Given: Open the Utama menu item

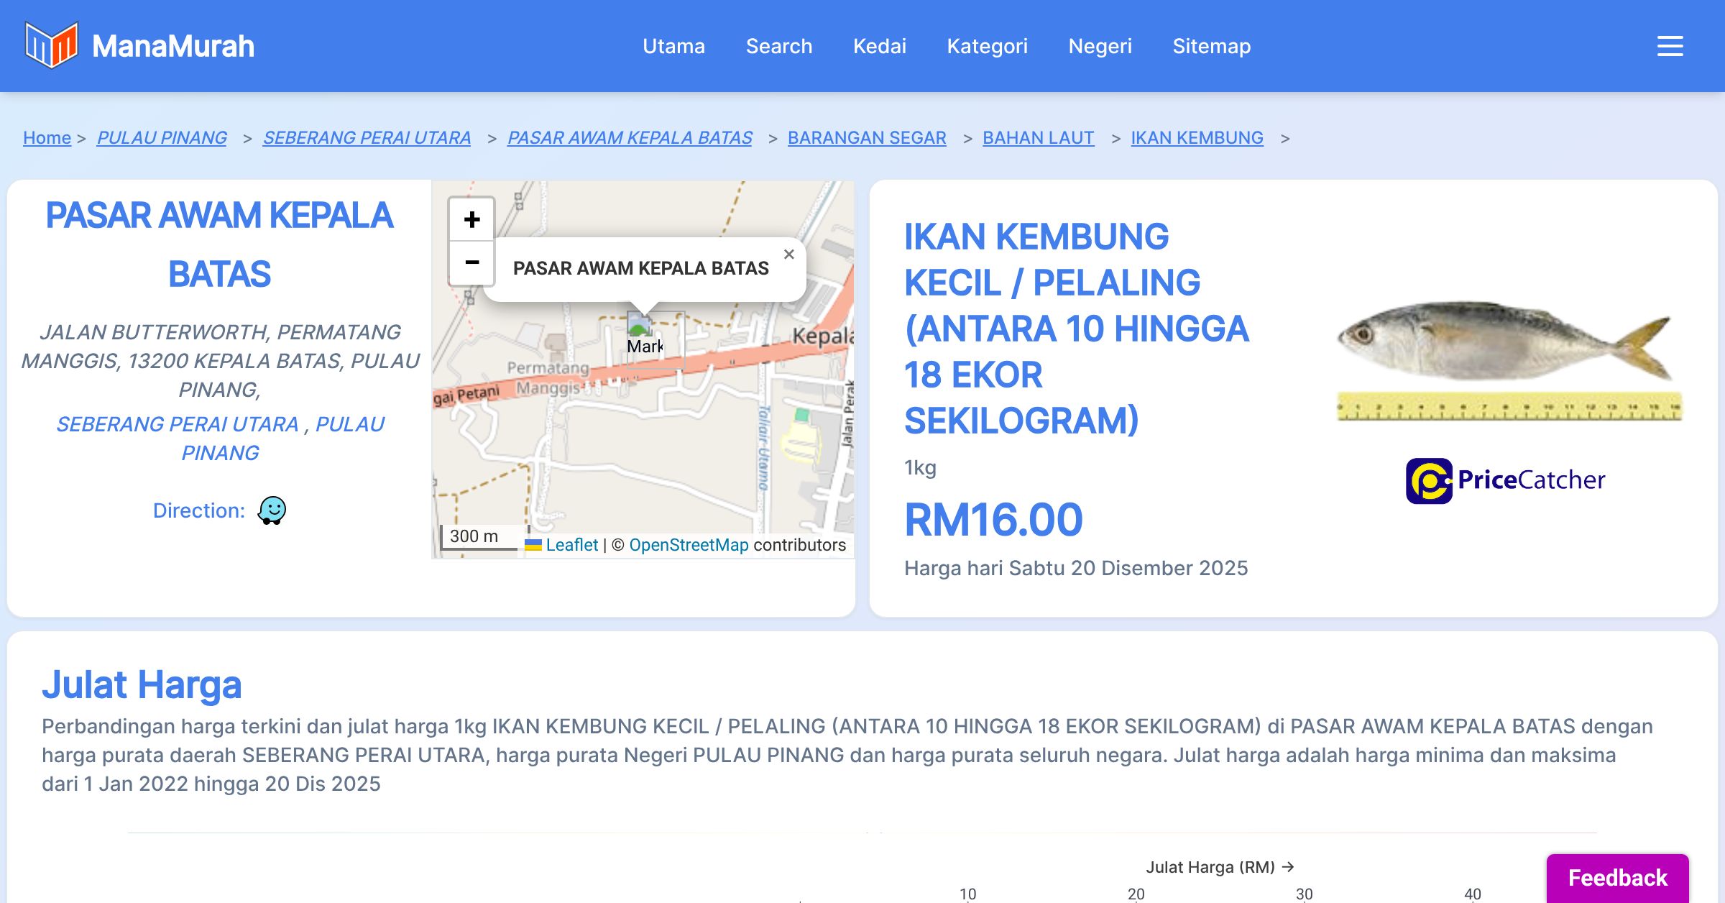Looking at the screenshot, I should [x=673, y=46].
